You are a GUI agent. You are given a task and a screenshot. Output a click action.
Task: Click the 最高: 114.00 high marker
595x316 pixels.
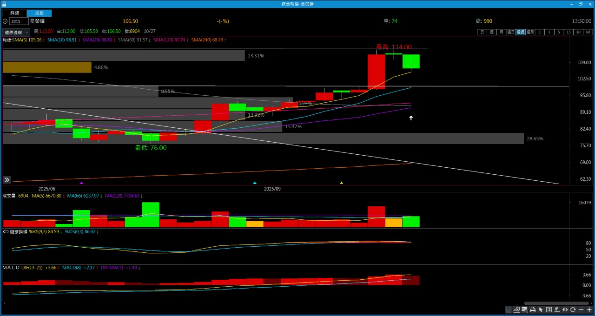point(394,47)
